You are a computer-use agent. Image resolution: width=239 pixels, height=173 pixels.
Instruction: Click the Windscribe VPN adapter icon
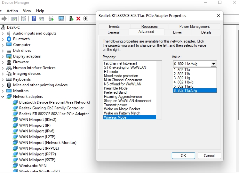click(x=15, y=166)
